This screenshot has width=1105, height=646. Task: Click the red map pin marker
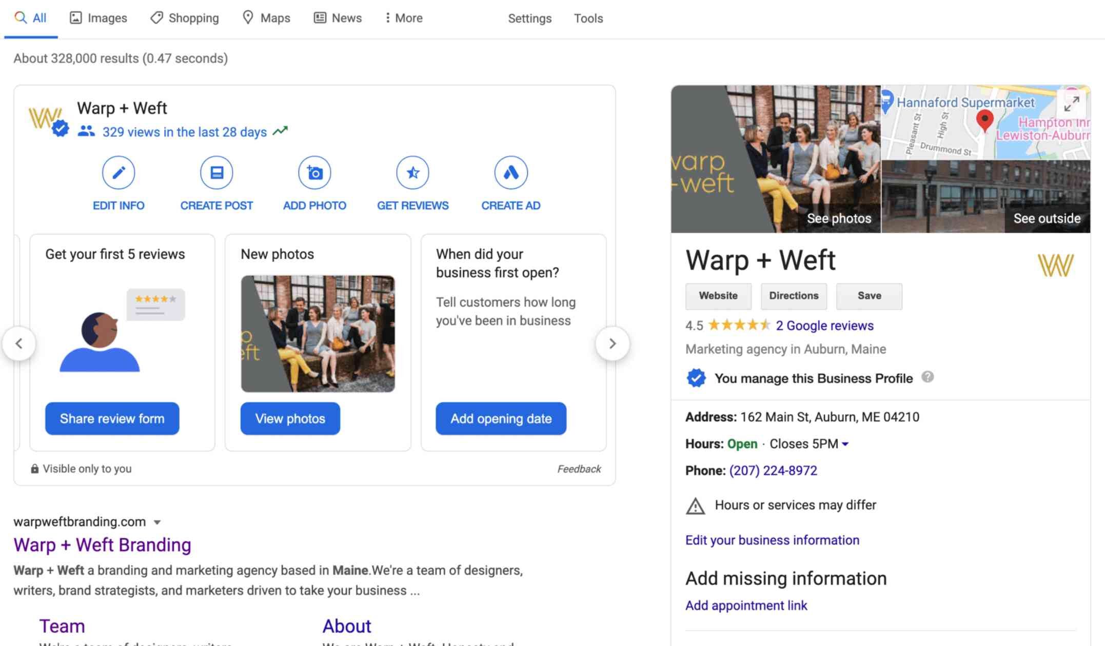(x=984, y=120)
